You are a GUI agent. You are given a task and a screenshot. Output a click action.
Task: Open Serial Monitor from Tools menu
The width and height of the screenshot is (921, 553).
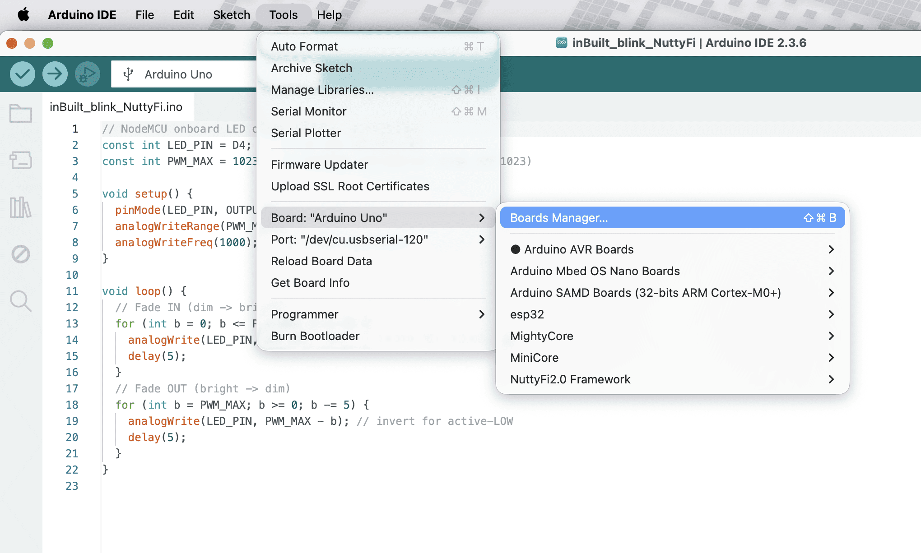309,111
